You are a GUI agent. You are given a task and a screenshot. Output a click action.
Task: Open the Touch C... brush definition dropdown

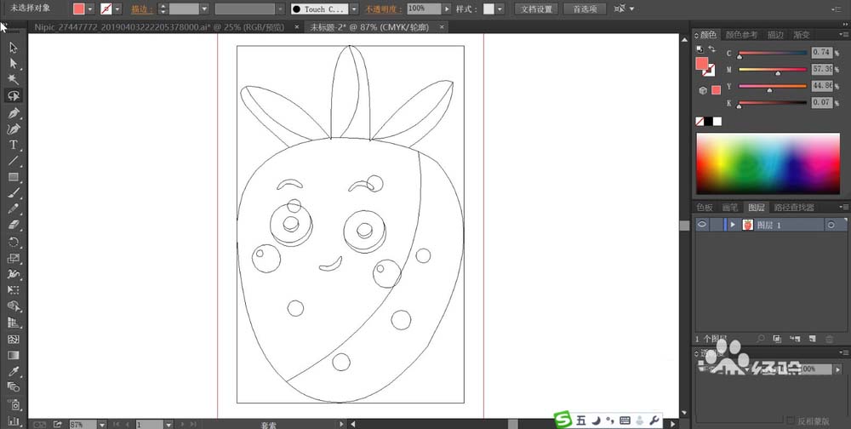tap(354, 9)
